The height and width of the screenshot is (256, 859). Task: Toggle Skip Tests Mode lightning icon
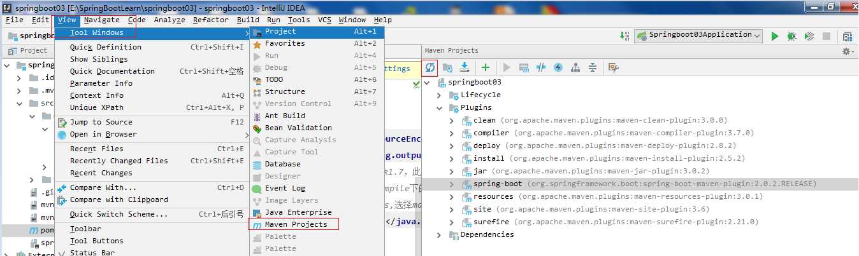tap(558, 67)
